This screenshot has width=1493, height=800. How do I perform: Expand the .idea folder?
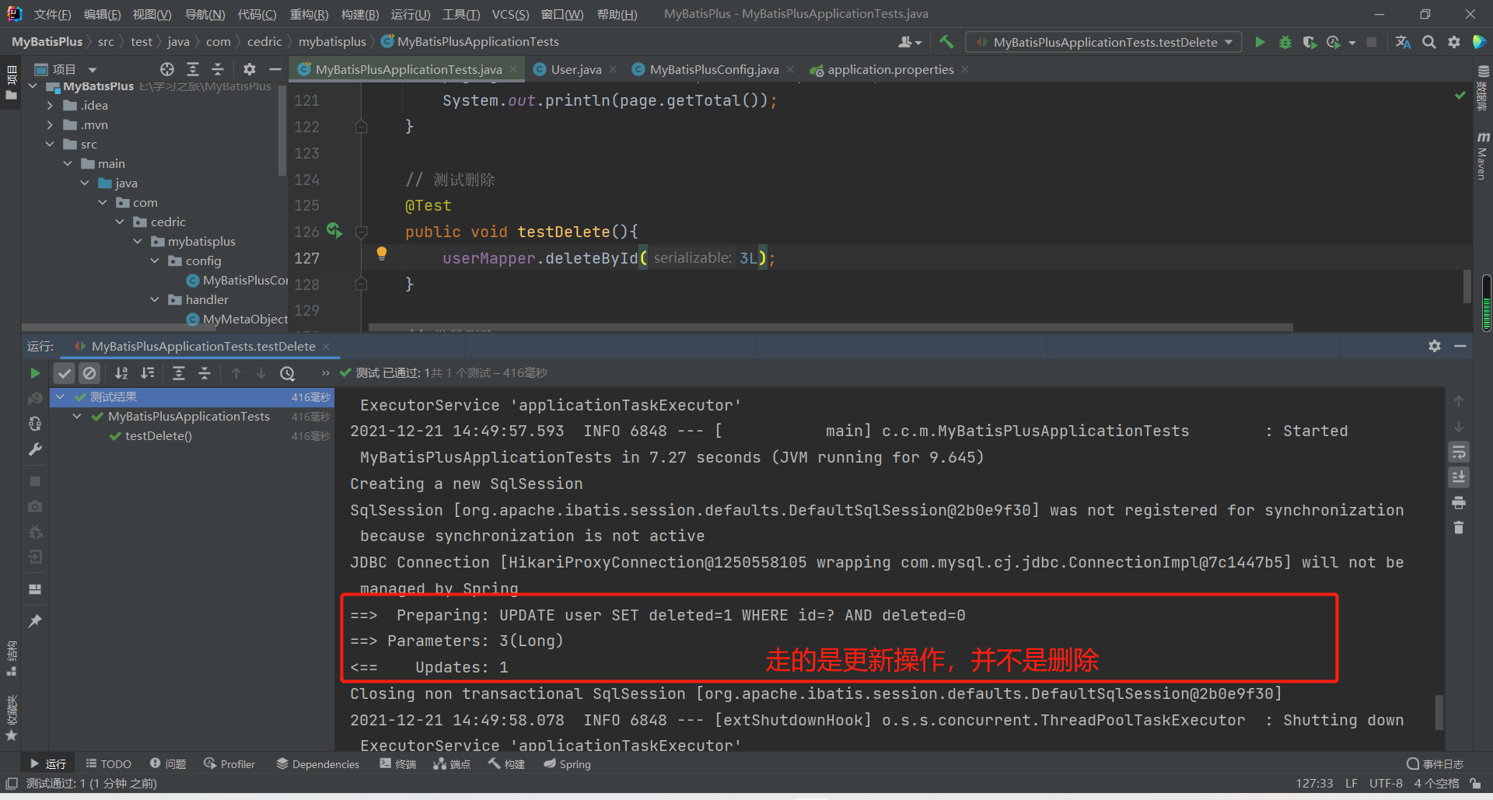pyautogui.click(x=50, y=105)
